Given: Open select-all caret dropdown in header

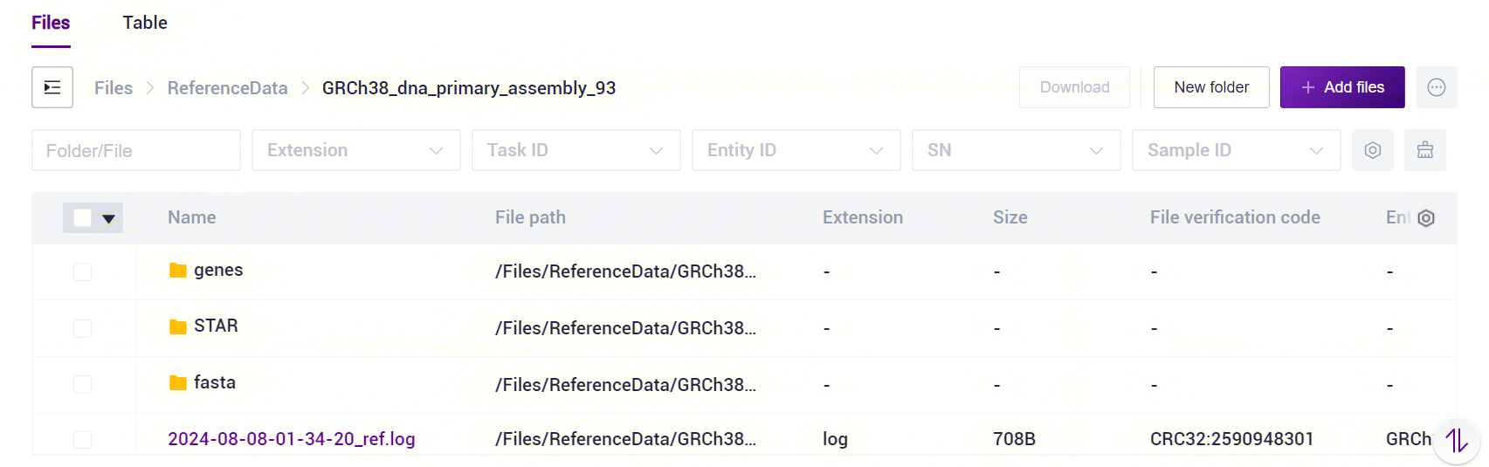Looking at the screenshot, I should coord(109,219).
